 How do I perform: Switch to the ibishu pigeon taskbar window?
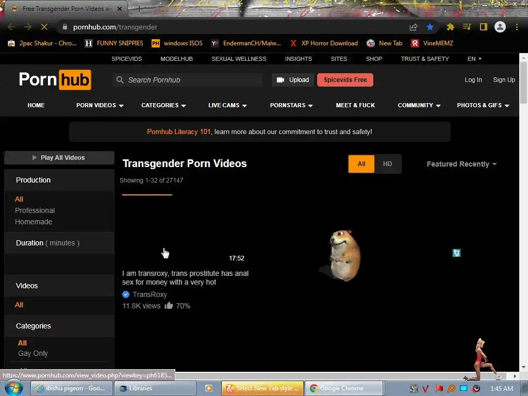point(71,388)
